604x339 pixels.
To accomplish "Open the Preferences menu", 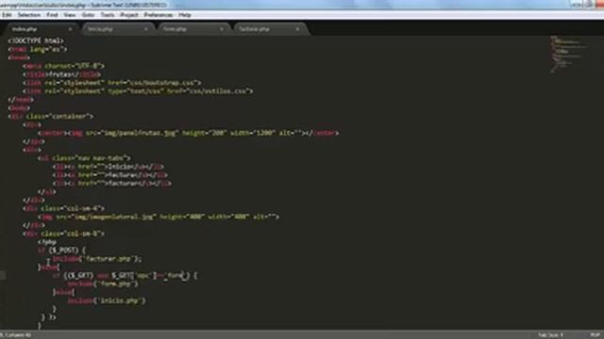I will tap(159, 15).
